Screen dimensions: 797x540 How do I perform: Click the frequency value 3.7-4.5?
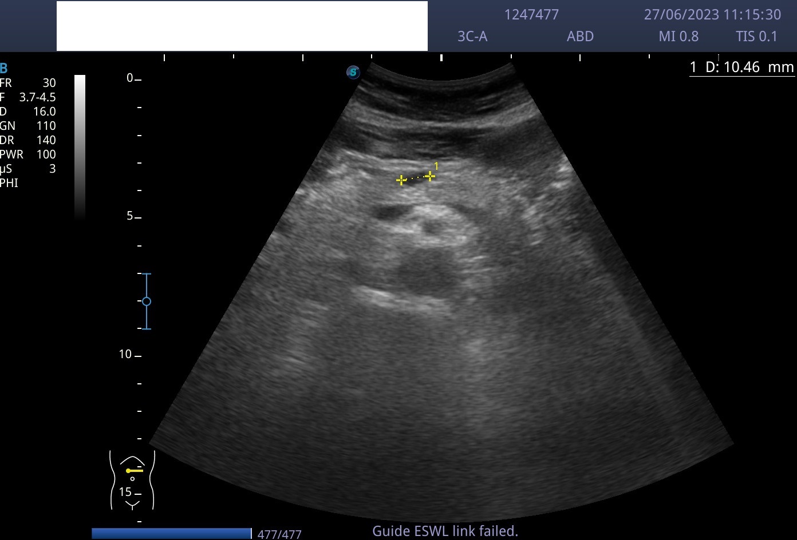(x=37, y=97)
